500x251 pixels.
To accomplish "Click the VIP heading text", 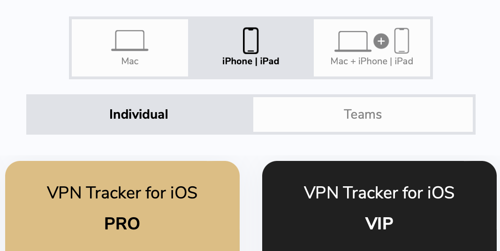I will [379, 224].
